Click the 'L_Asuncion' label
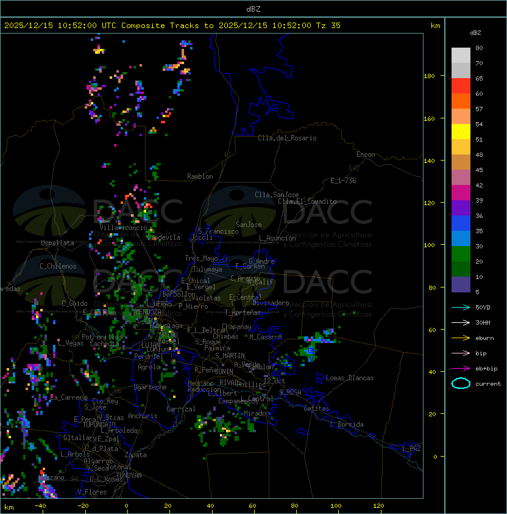507x514 pixels. (277, 238)
